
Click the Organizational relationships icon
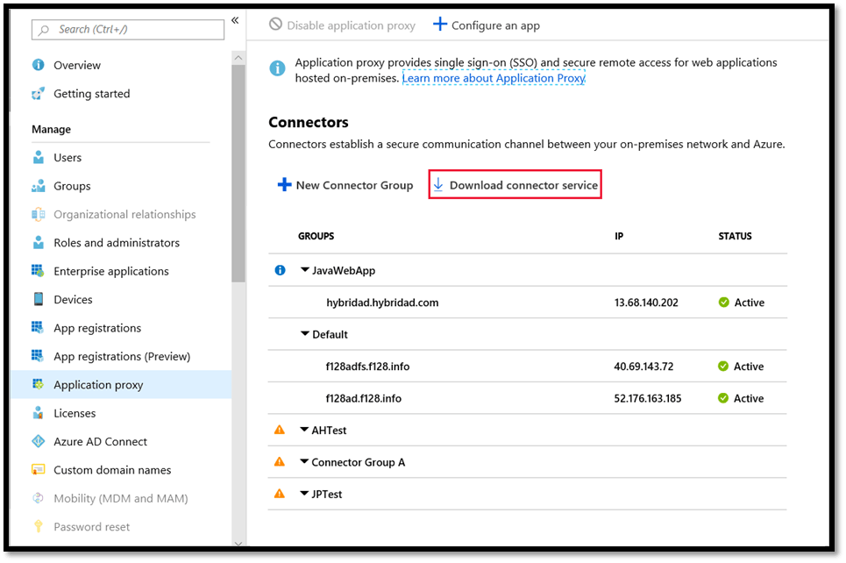39,214
